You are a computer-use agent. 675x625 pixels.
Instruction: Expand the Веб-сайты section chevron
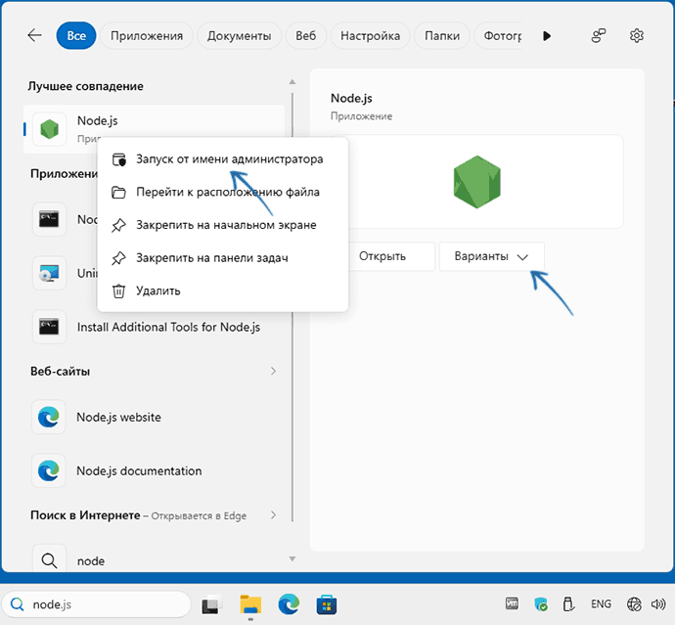(x=273, y=371)
